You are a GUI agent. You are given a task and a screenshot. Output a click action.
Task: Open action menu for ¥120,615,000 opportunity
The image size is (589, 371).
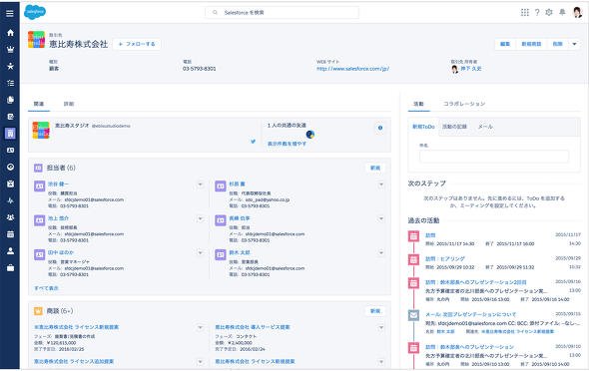click(201, 327)
